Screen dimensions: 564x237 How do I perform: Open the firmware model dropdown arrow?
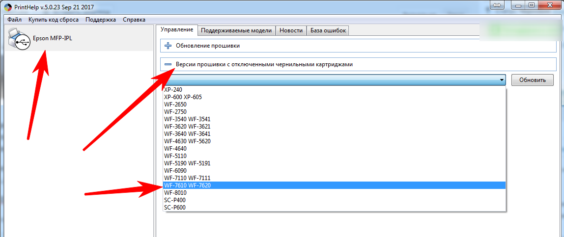(502, 80)
